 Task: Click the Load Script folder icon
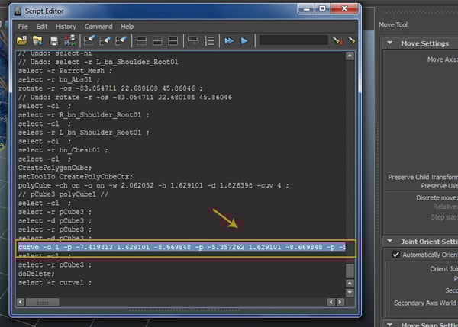(21, 40)
